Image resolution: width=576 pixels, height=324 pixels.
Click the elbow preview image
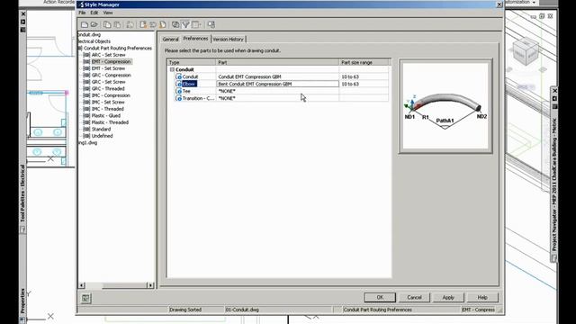click(445, 106)
